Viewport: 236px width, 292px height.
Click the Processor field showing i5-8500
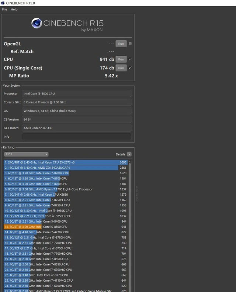[77, 94]
